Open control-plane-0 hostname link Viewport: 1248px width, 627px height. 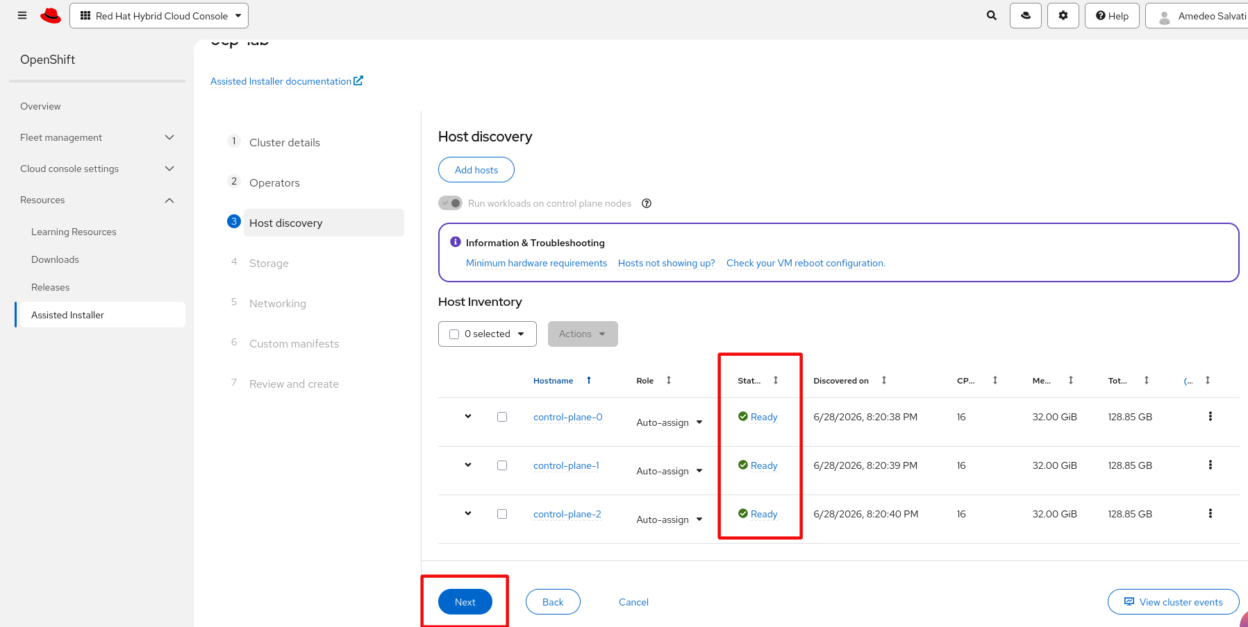(x=567, y=417)
